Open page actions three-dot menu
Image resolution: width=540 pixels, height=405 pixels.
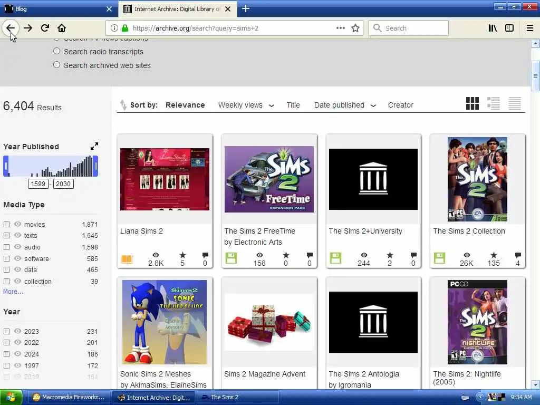point(340,28)
